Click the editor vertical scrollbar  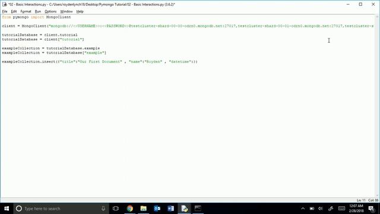click(377, 106)
